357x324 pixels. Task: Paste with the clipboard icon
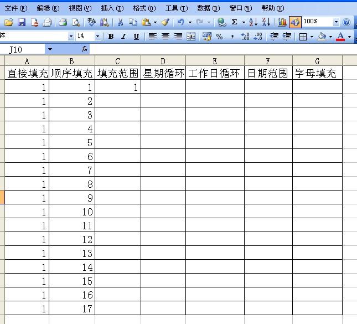146,22
